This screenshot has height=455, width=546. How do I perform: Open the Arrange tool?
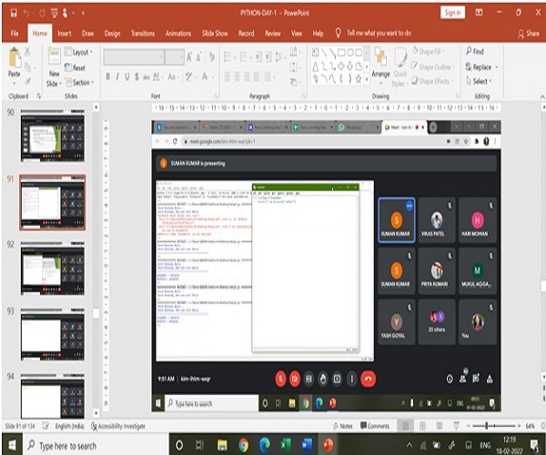[x=380, y=66]
